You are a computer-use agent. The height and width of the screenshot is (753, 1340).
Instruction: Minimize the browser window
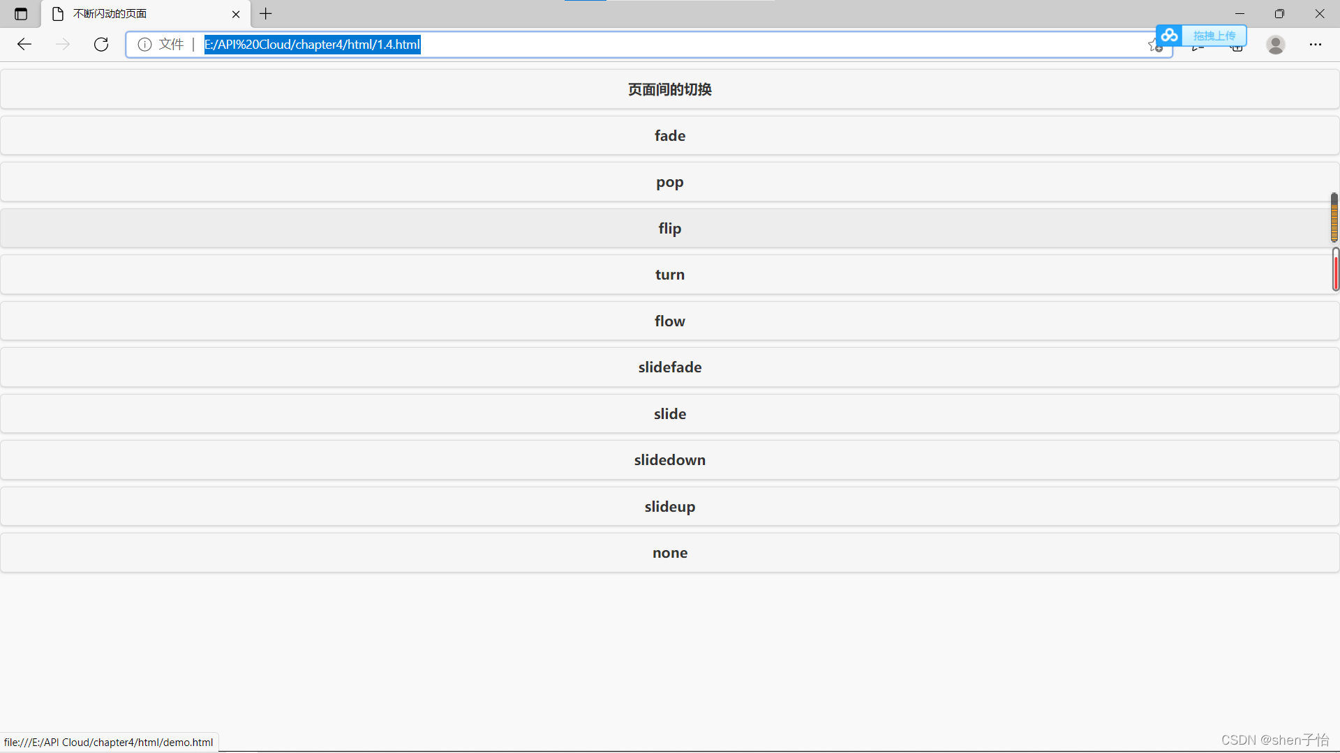click(1239, 14)
